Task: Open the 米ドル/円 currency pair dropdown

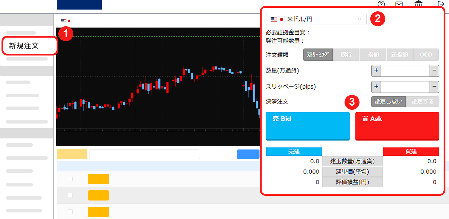Action: pos(316,19)
